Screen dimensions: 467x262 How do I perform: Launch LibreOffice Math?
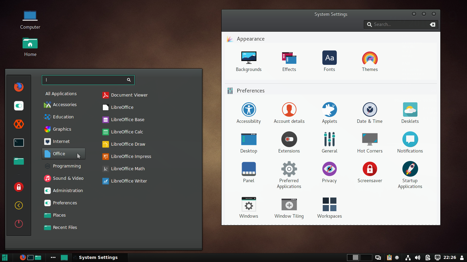coord(123,169)
